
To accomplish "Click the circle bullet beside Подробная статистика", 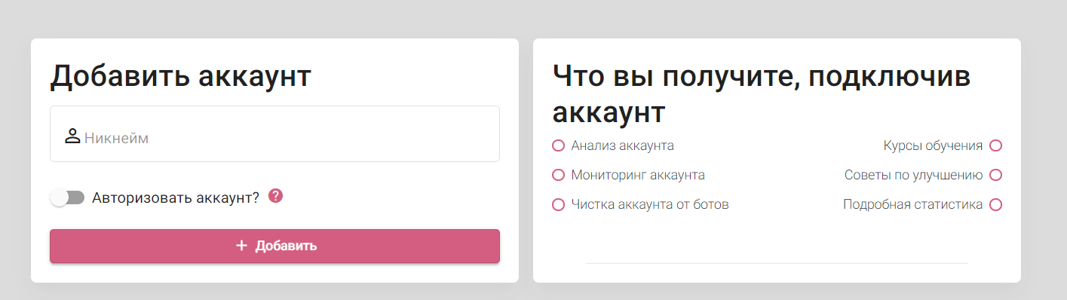I will pyautogui.click(x=995, y=204).
